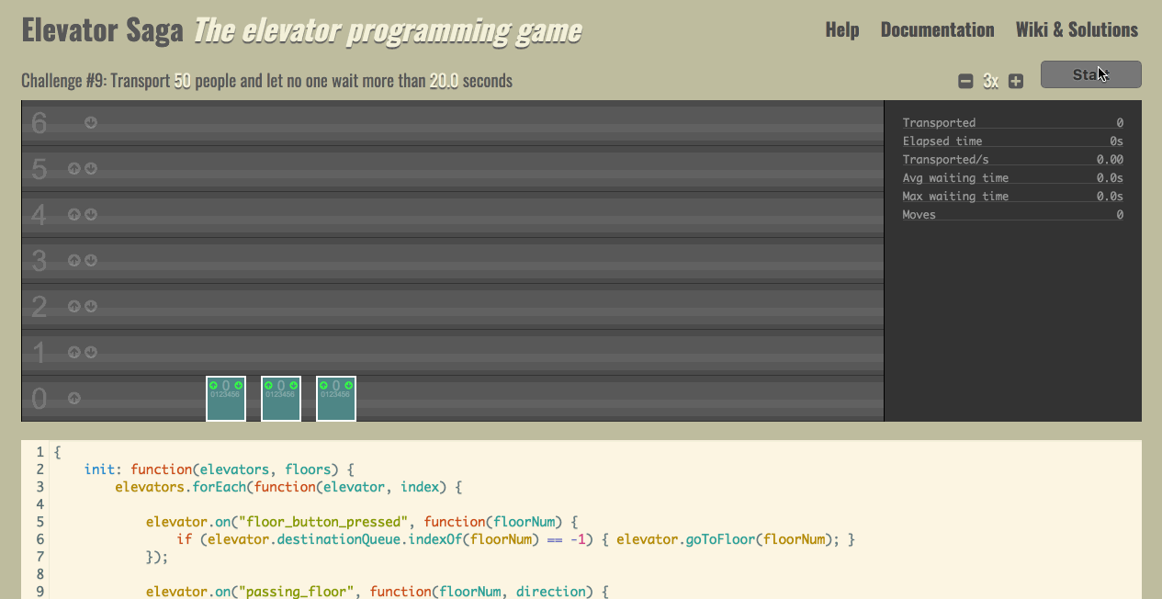The height and width of the screenshot is (599, 1162).
Task: Click the down call button on floor 6
Action: tap(91, 122)
